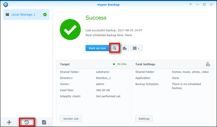This screenshot has height=127, width=217.
Task: Click the usbshare1 shared folder value
Action: pos(103,72)
